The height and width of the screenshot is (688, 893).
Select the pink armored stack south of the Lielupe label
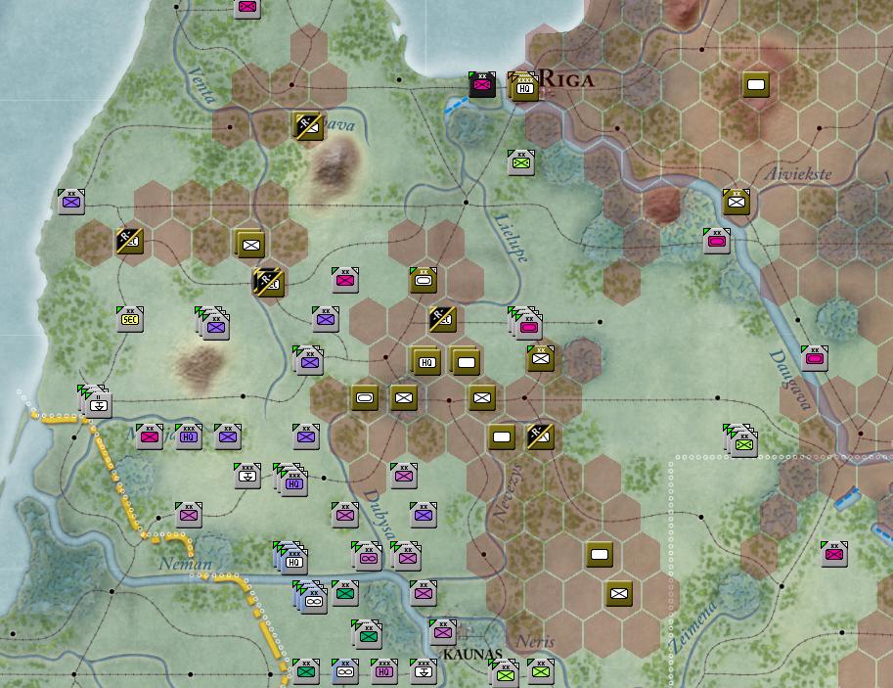point(525,324)
